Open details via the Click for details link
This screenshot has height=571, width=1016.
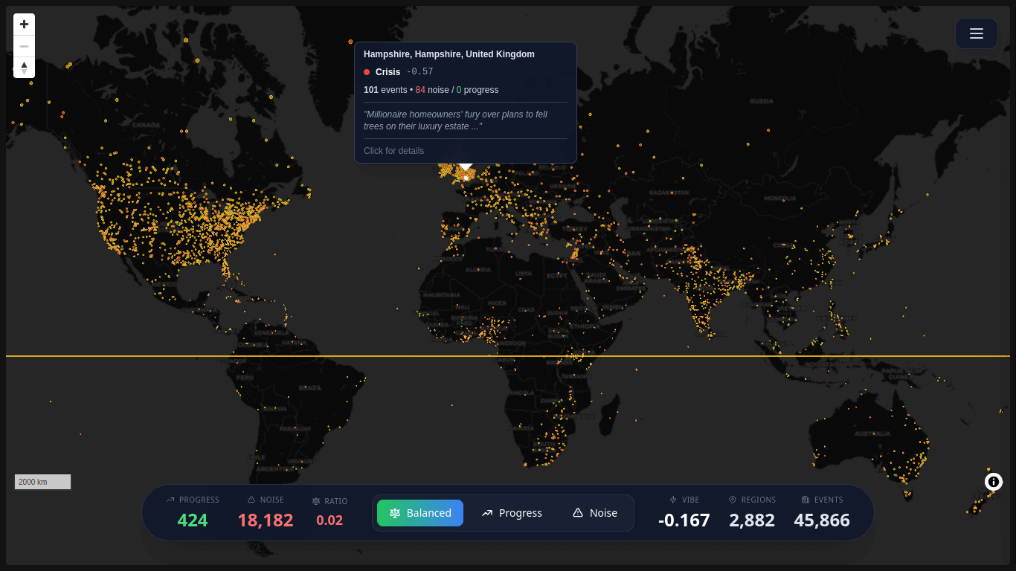(393, 150)
